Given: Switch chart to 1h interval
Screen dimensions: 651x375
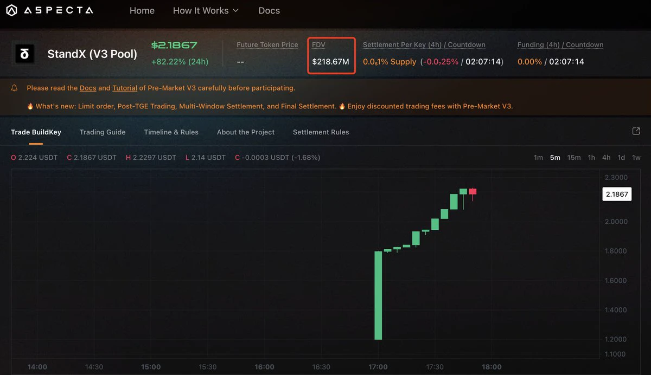Looking at the screenshot, I should point(591,158).
